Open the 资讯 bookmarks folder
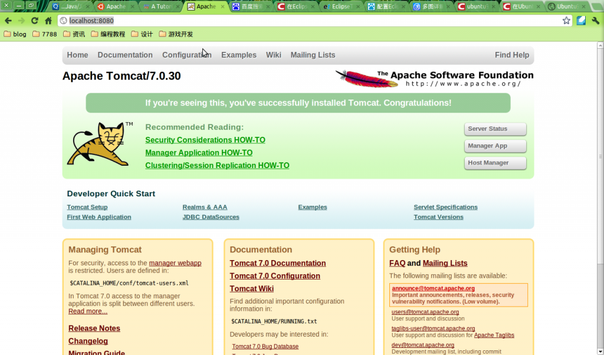 (x=74, y=34)
